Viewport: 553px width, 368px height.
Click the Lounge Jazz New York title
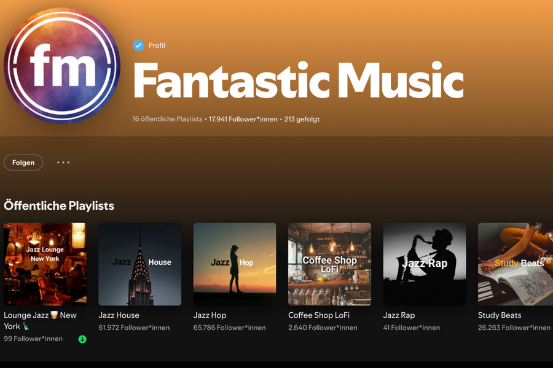[x=40, y=320]
